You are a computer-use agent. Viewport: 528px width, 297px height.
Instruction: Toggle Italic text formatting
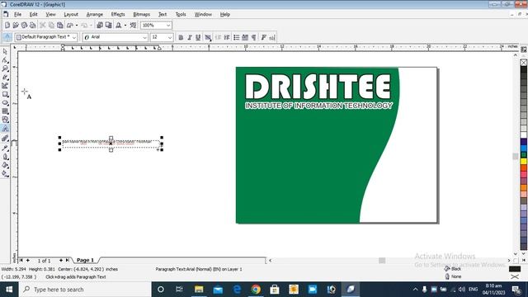pos(190,37)
